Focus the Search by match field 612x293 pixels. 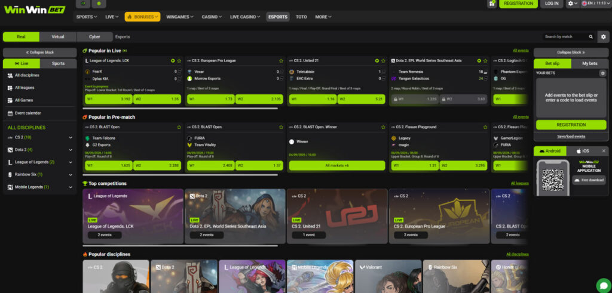pyautogui.click(x=566, y=36)
